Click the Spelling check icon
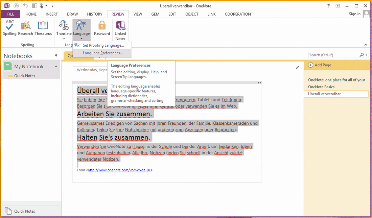The width and height of the screenshot is (372, 218). click(x=10, y=25)
